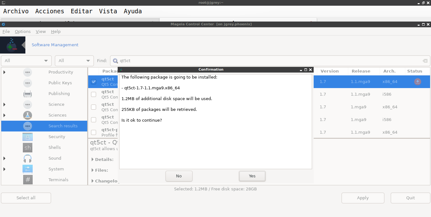Expand the Sciences category
431x217 pixels.
4,115
